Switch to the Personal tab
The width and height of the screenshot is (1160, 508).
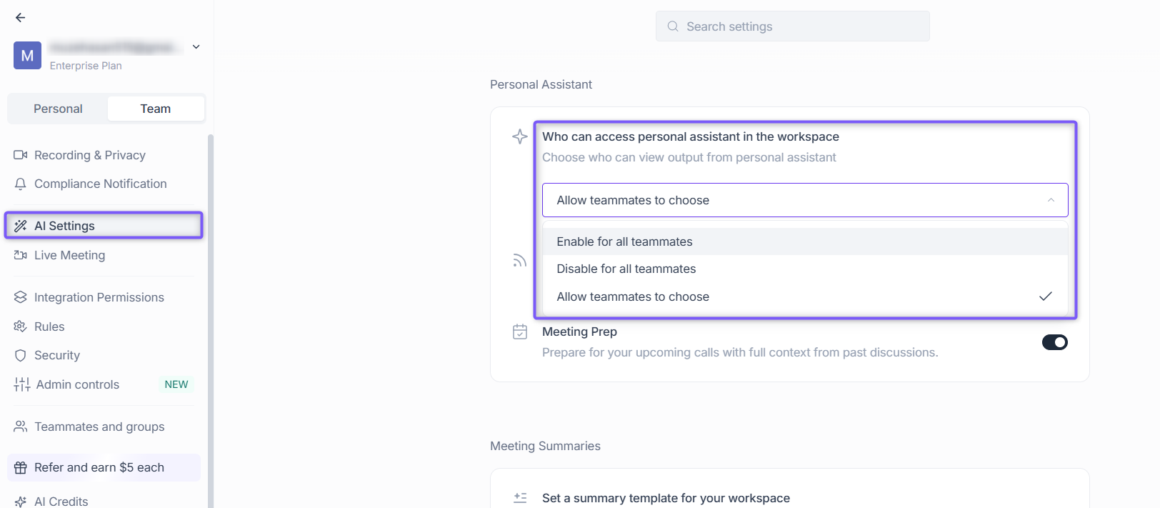coord(58,109)
